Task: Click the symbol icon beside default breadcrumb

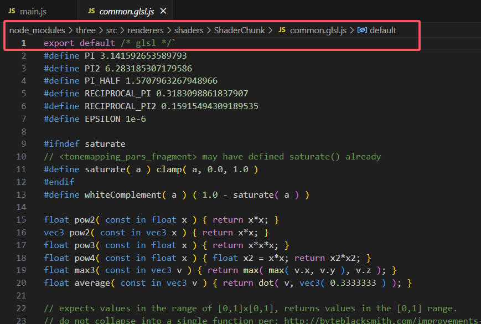Action: pos(363,30)
